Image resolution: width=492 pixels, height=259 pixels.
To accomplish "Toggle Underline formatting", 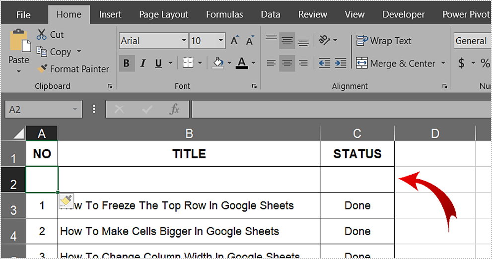I will coord(159,64).
